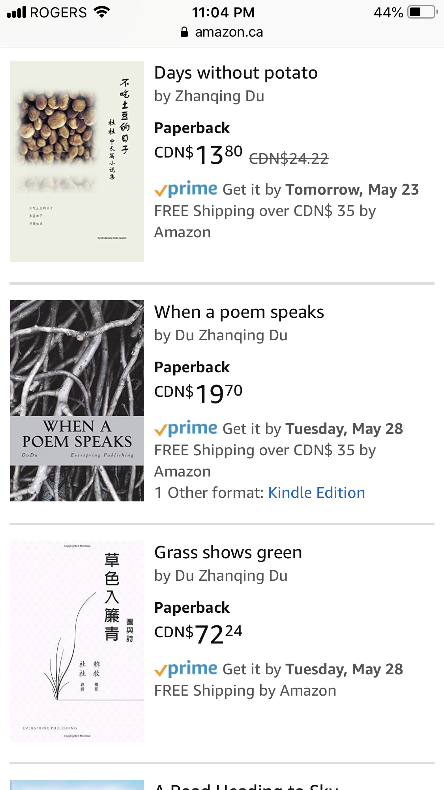Open the Days without potato title

point(236,73)
